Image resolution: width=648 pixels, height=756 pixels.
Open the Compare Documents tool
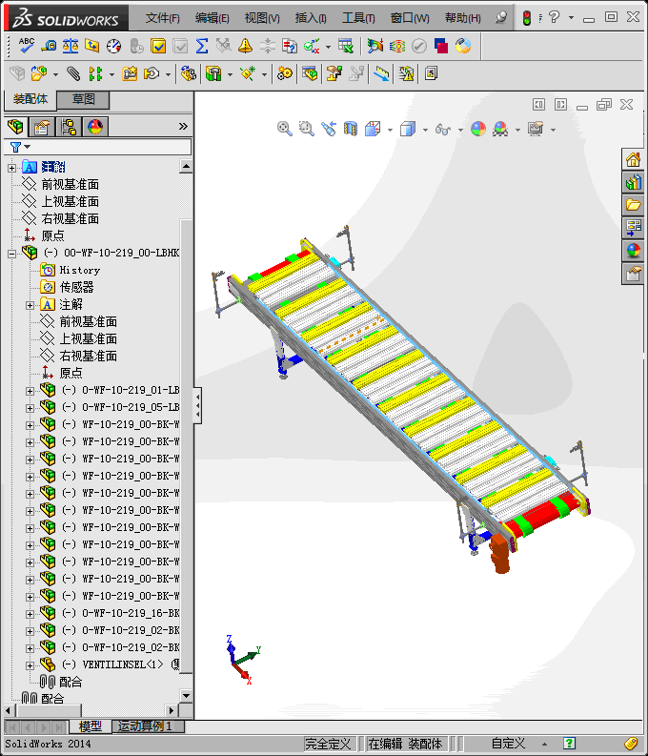(289, 46)
